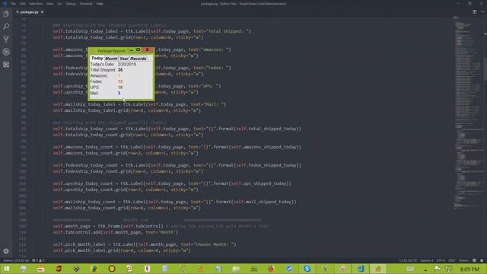
Task: Open the taskbar clock showing 8:09 PM
Action: pyautogui.click(x=469, y=269)
